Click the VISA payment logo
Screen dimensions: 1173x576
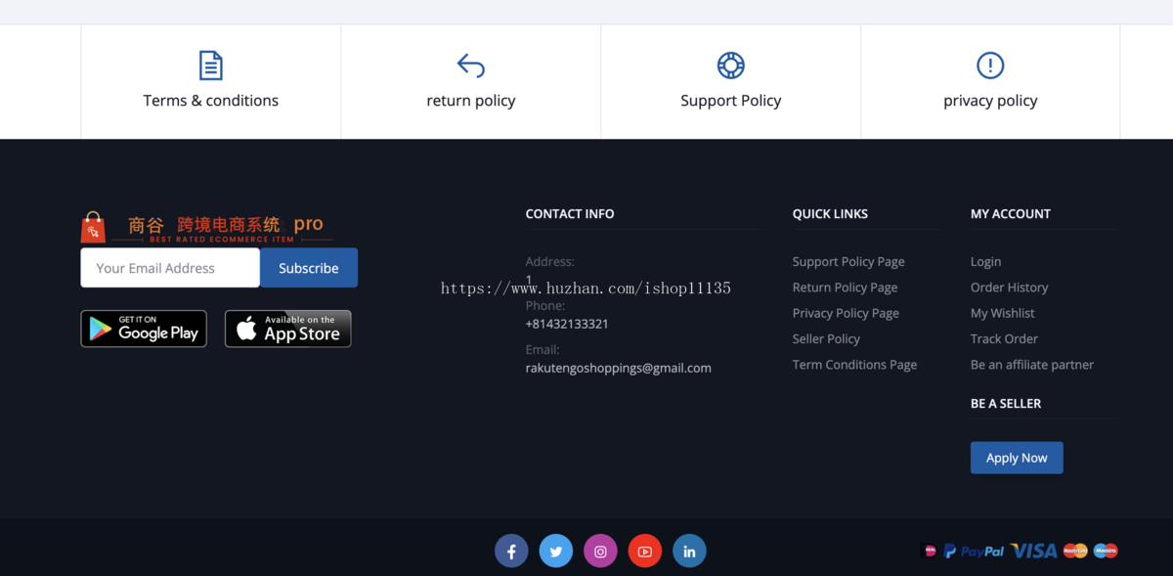click(1034, 552)
